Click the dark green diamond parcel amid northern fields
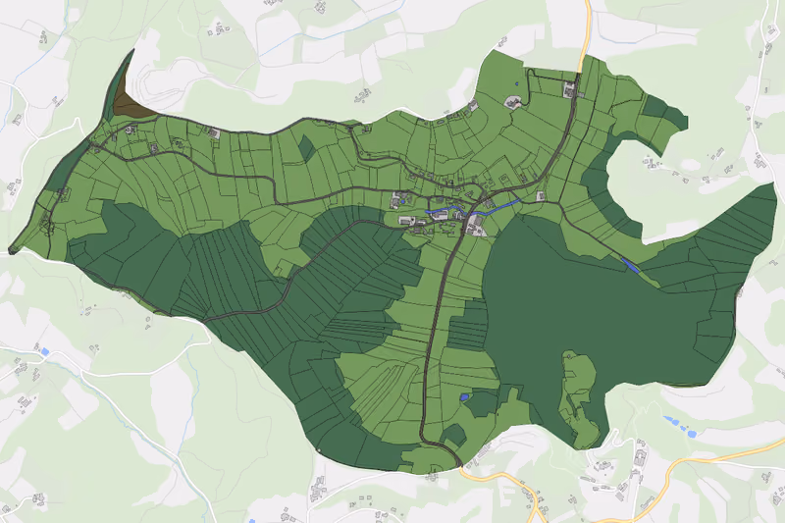Image resolution: width=785 pixels, height=523 pixels. click(x=306, y=148)
